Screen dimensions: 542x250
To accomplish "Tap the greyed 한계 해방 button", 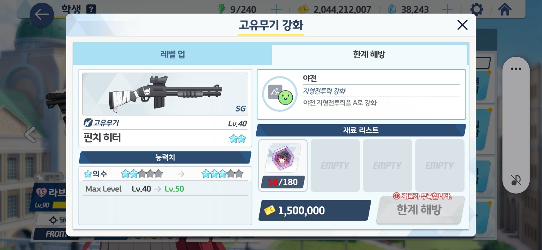I will 420,210.
